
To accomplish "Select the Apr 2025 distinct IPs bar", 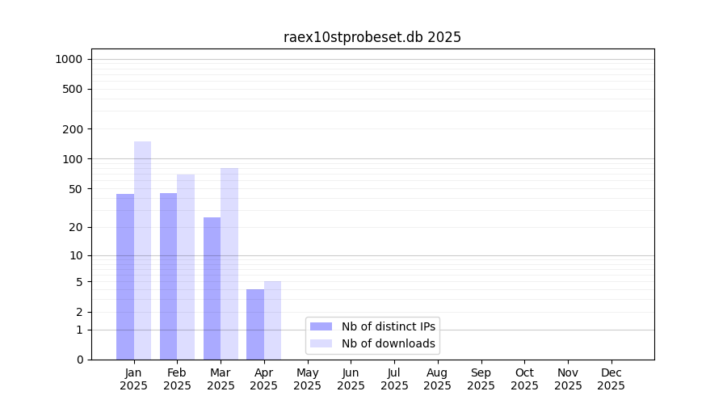I will (255, 324).
